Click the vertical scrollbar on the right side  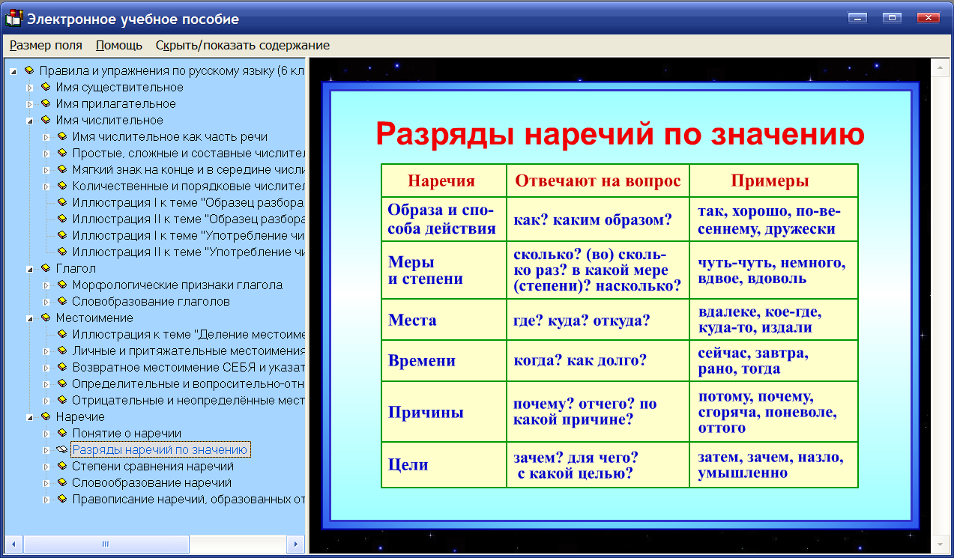[940, 300]
